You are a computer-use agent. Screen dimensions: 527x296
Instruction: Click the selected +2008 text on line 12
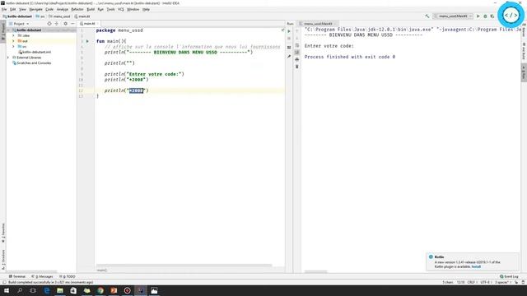point(136,90)
